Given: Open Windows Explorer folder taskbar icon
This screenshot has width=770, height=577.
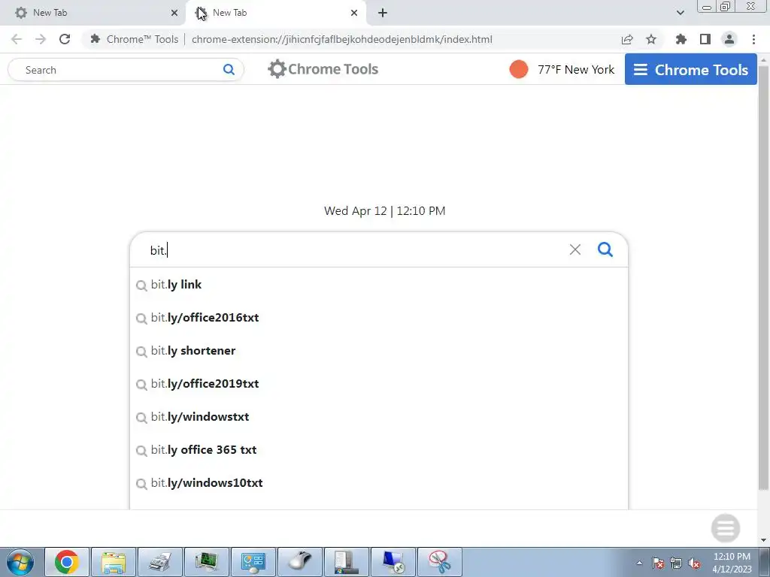Looking at the screenshot, I should pos(114,562).
